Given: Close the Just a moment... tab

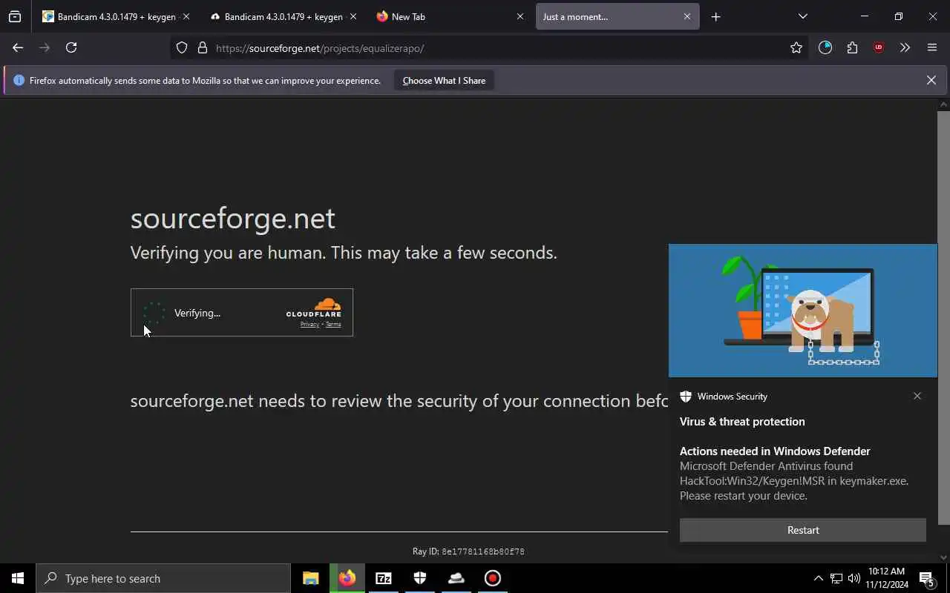Looking at the screenshot, I should click(687, 16).
